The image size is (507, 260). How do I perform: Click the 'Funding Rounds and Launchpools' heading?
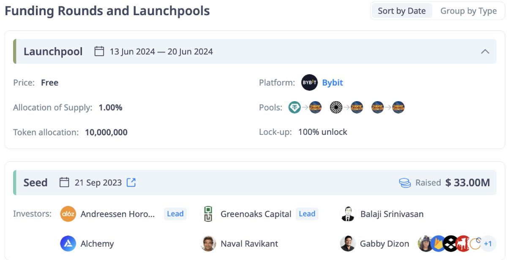[x=107, y=11]
